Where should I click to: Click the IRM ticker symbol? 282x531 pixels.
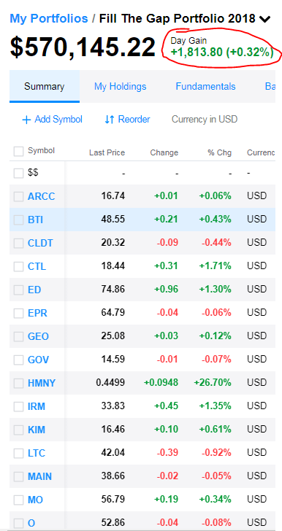37,406
